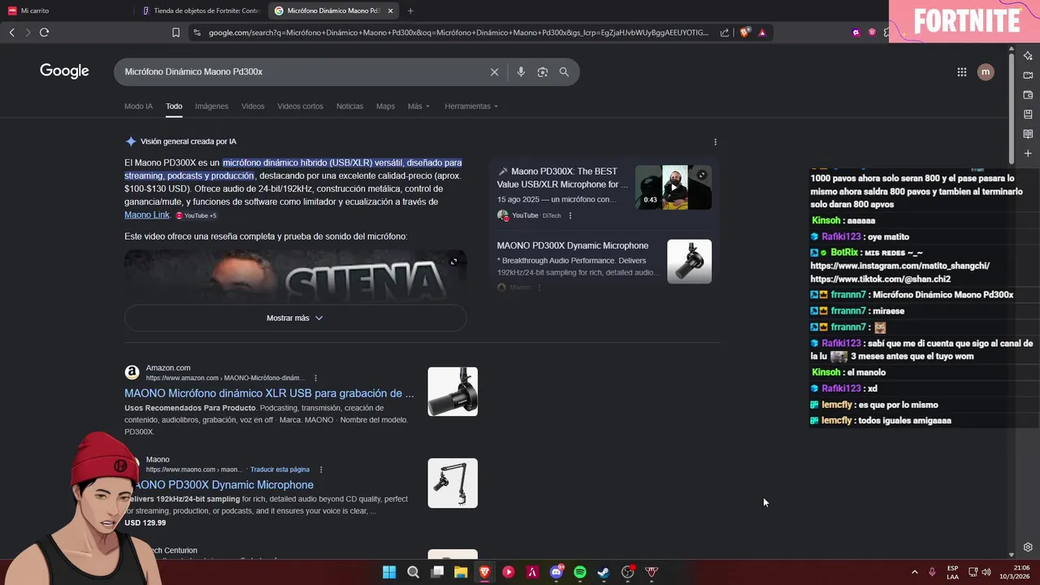1040x585 pixels.
Task: Play the 0:43 YouTube video thumbnail
Action: coord(674,188)
